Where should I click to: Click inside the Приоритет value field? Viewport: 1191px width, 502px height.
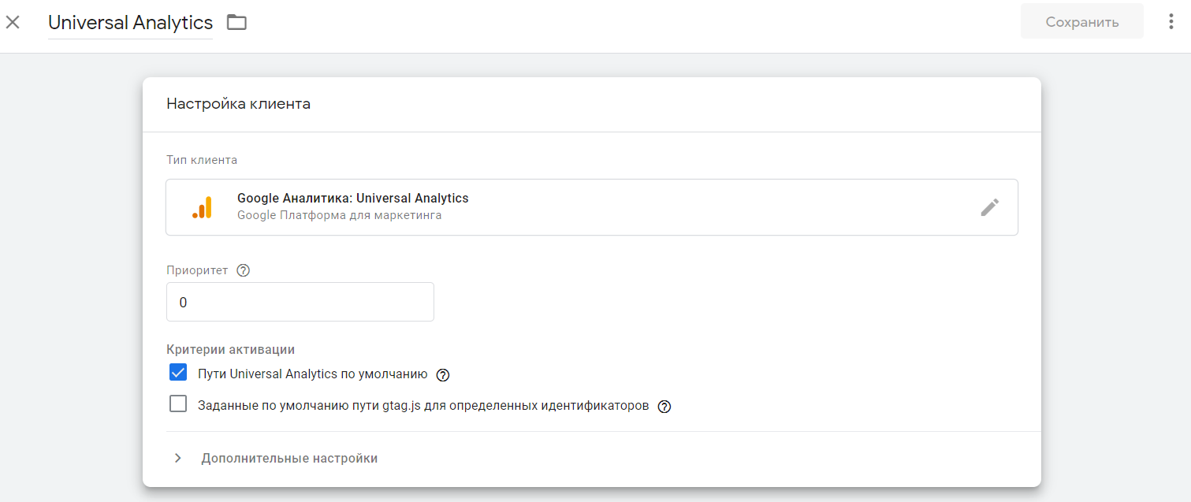tap(300, 301)
